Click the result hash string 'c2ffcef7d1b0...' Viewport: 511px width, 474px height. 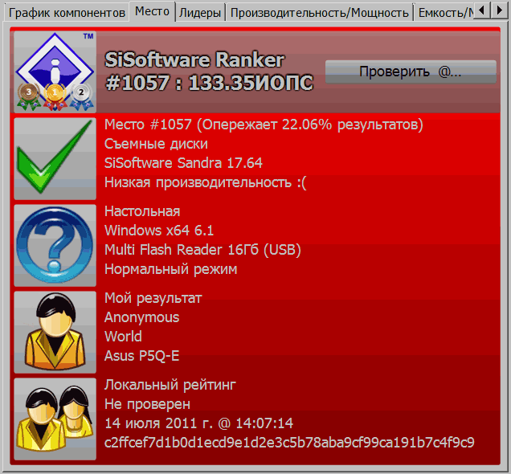point(289,443)
